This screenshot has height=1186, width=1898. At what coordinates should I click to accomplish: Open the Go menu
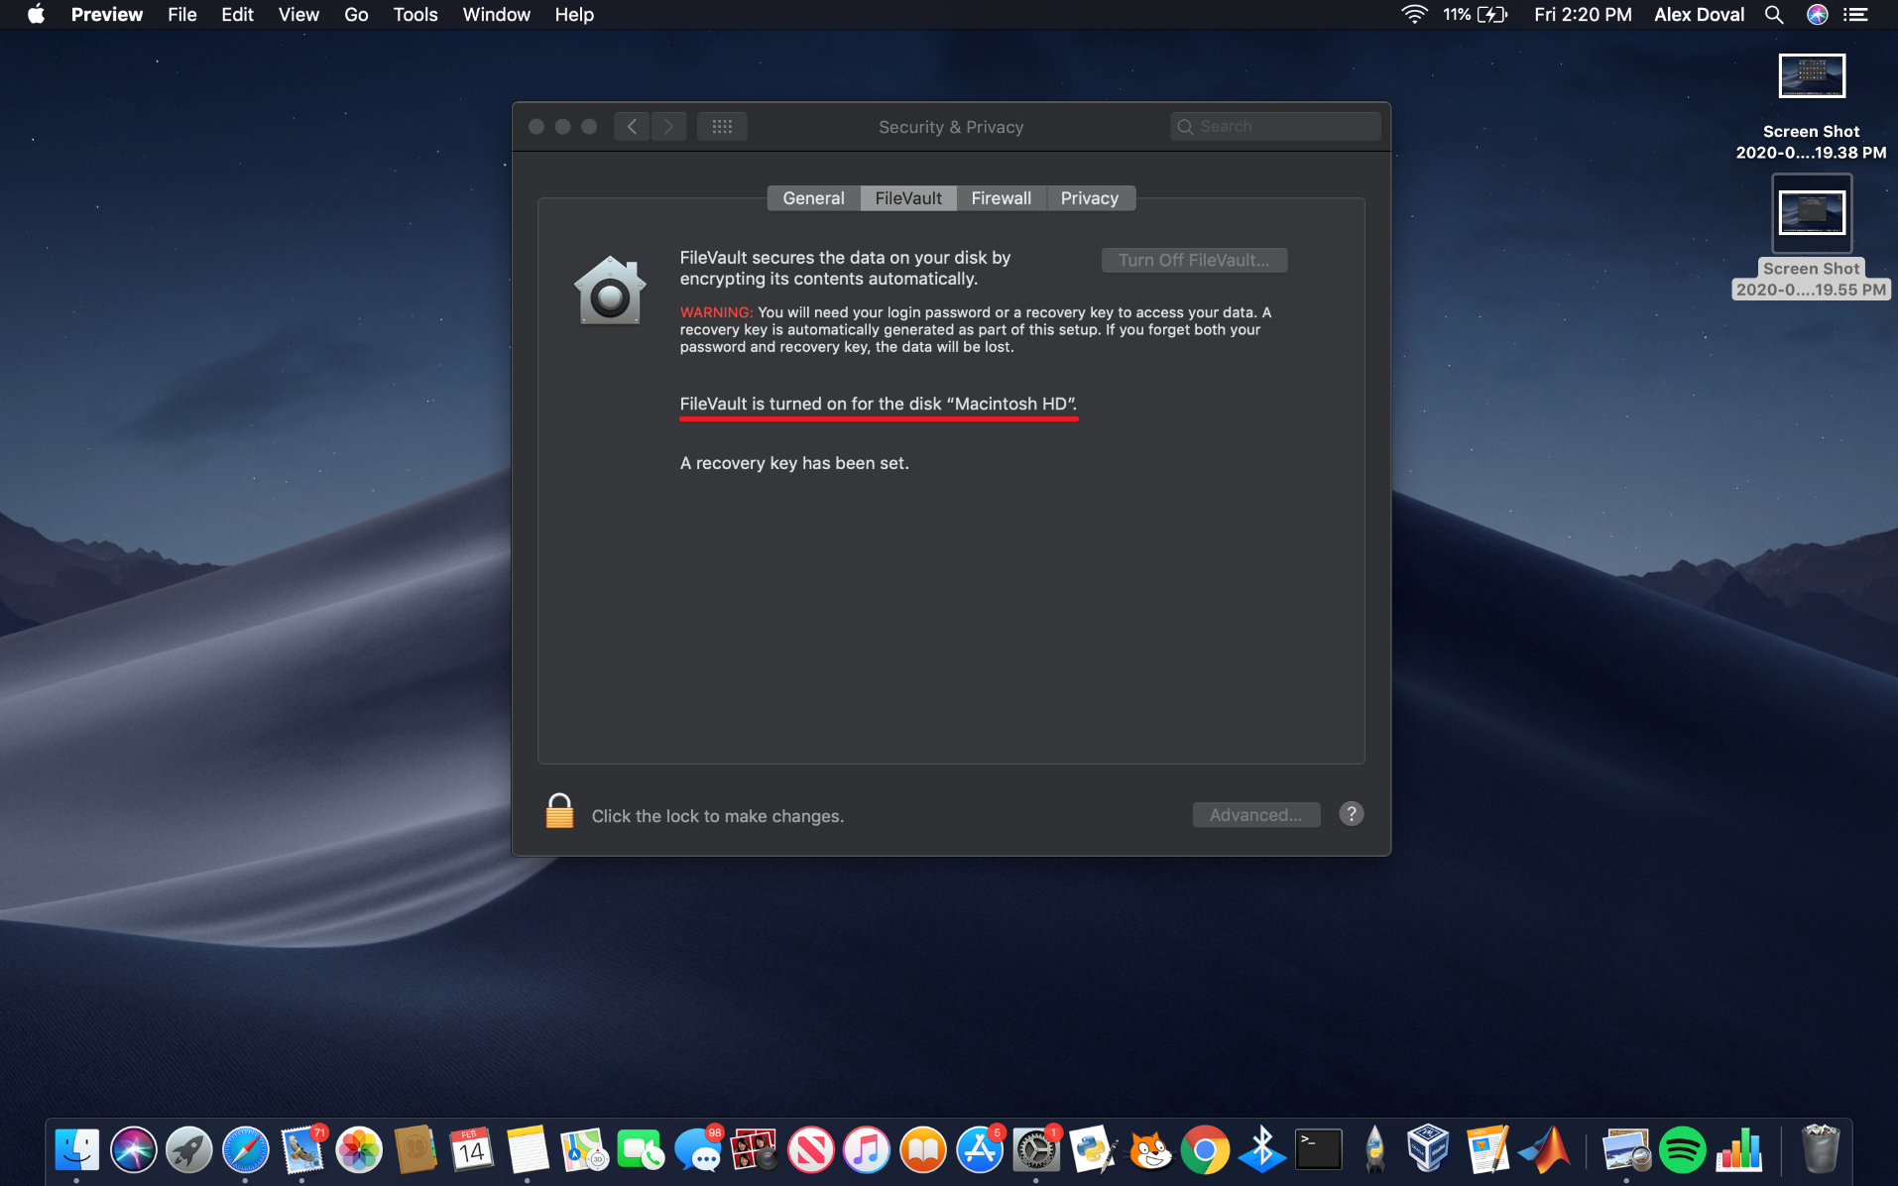[x=356, y=15]
